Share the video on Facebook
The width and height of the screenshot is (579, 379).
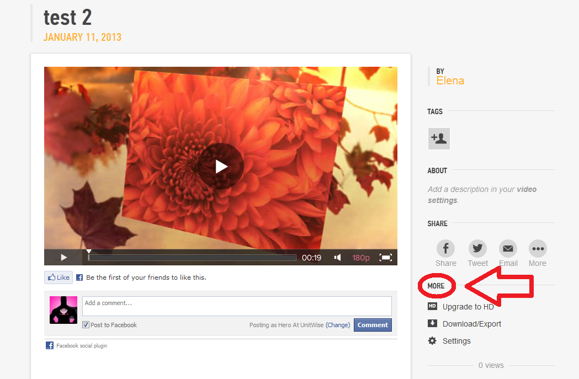click(x=445, y=248)
